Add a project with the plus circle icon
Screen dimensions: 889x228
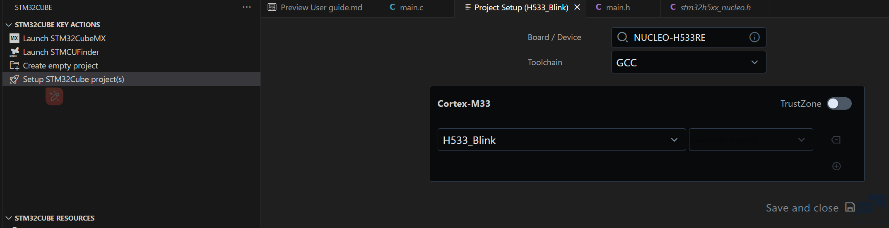pyautogui.click(x=836, y=166)
